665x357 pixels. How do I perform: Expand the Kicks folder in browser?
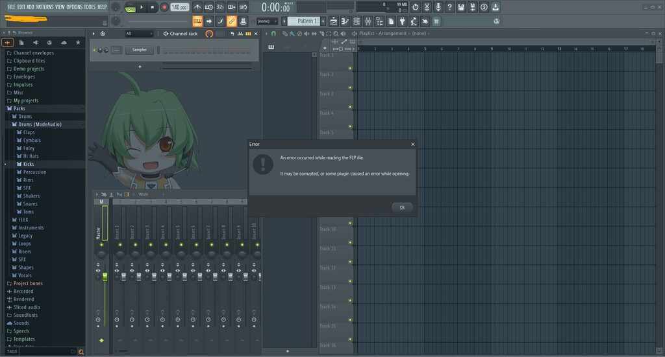[x=29, y=164]
